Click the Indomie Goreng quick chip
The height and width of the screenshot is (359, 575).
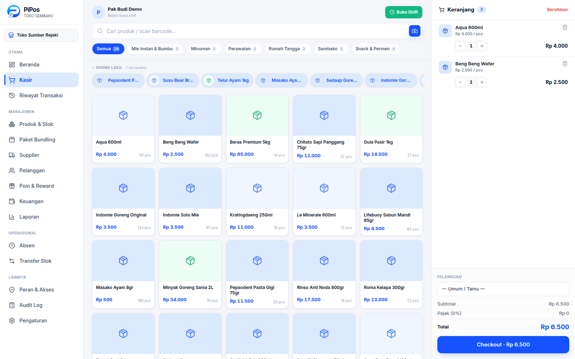[391, 80]
